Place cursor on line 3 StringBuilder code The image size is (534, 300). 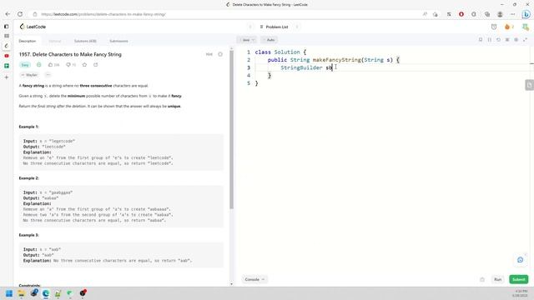coord(306,67)
